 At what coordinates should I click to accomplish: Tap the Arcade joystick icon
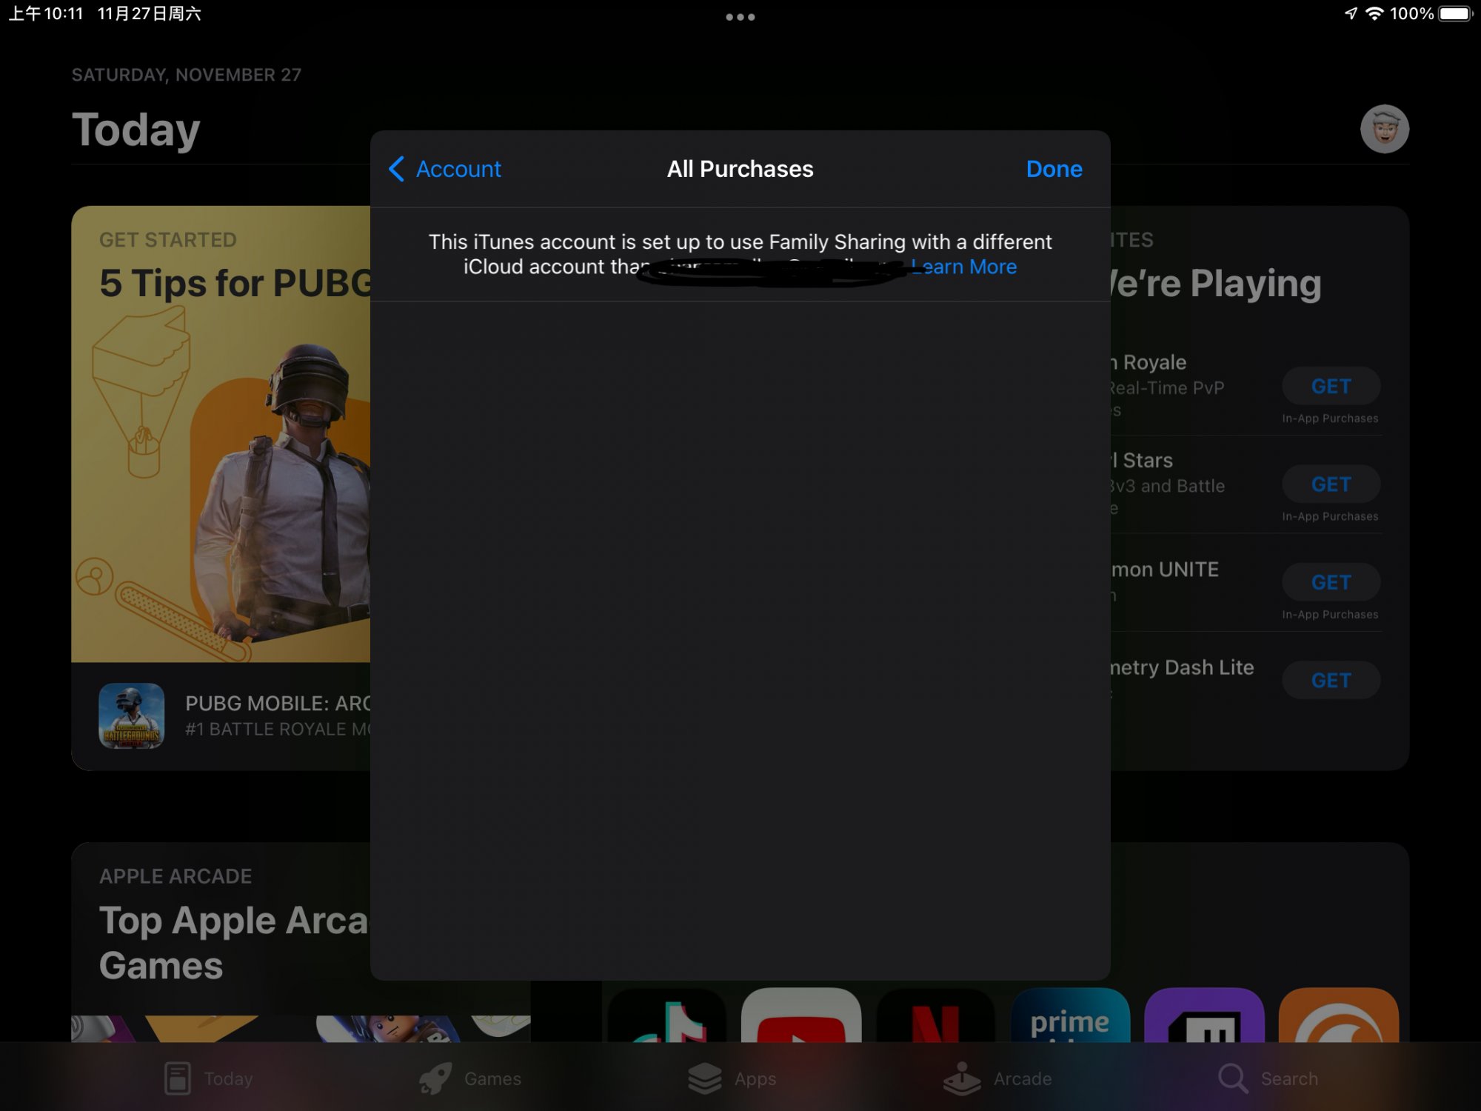click(962, 1078)
